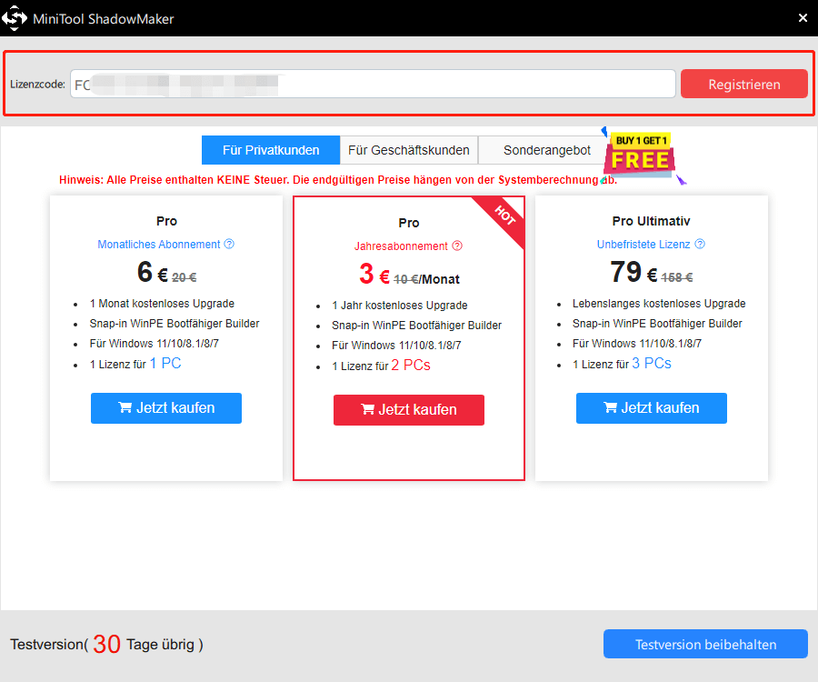Click the Lizenzcode input field
Image resolution: width=818 pixels, height=682 pixels.
[x=373, y=84]
